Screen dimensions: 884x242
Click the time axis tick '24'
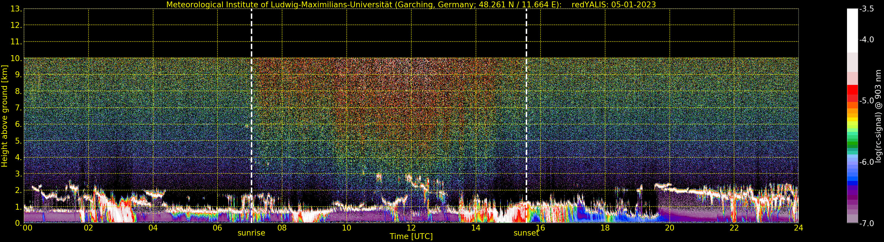[798, 228]
